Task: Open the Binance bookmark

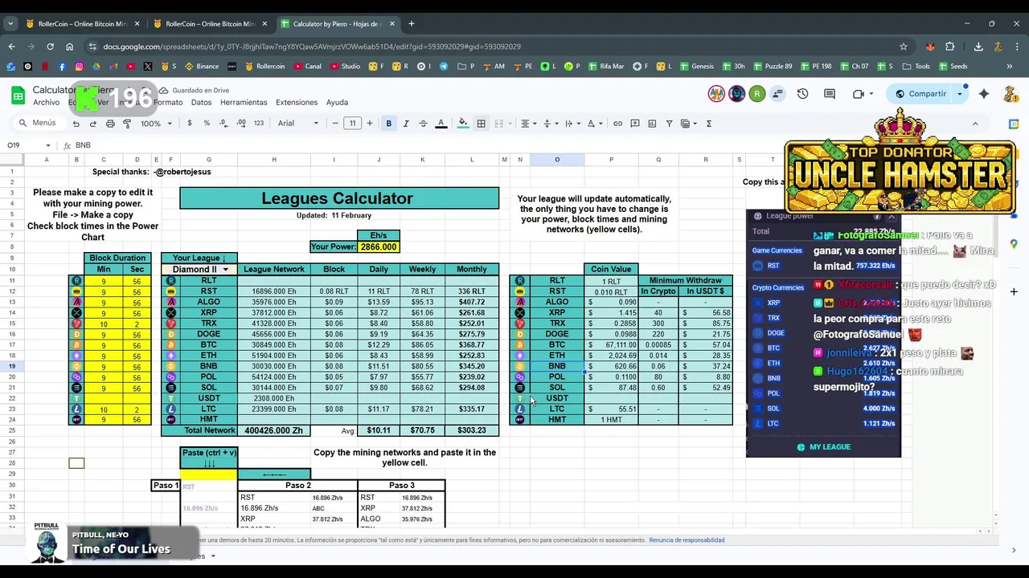Action: 202,67
